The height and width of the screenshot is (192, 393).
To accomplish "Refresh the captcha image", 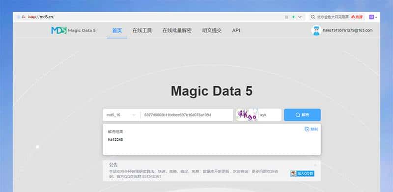I will 247,115.
